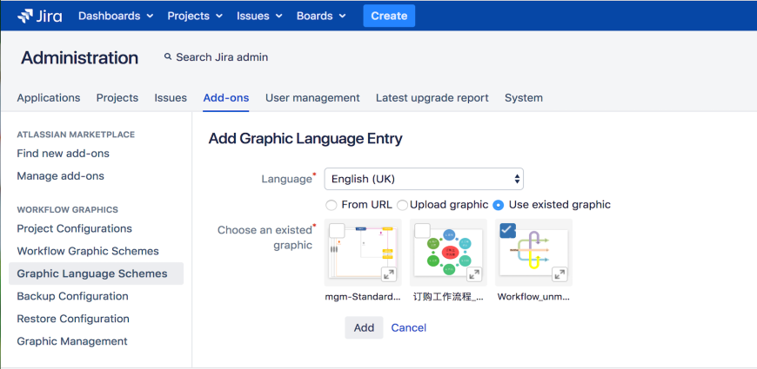Expand the Projects menu in navbar
The width and height of the screenshot is (757, 369).
[195, 16]
